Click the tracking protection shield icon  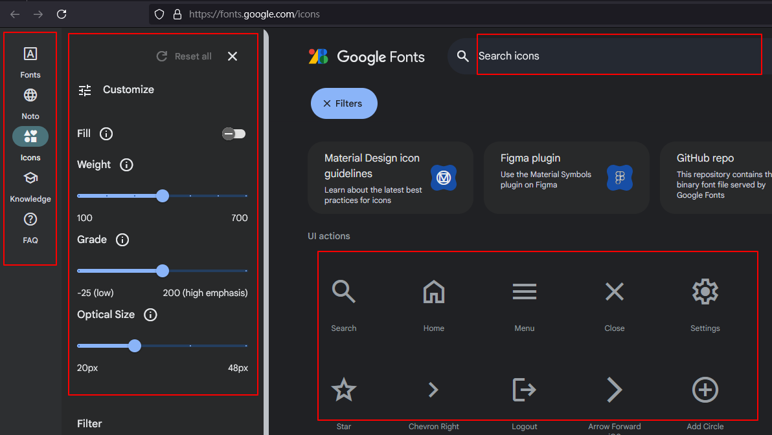(159, 14)
